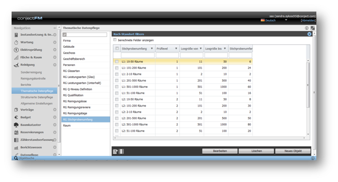Select Thematische Datenpflege in navigation
The width and height of the screenshot is (338, 182).
[34, 91]
